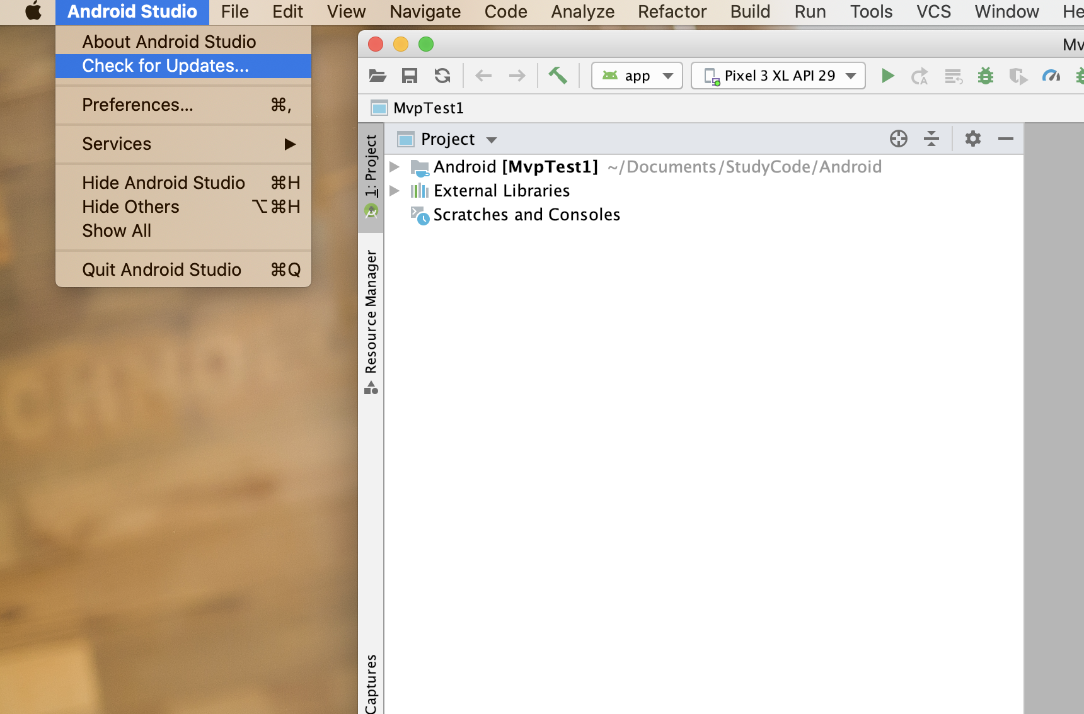
Task: Open the app run configuration dropdown
Action: 637,76
